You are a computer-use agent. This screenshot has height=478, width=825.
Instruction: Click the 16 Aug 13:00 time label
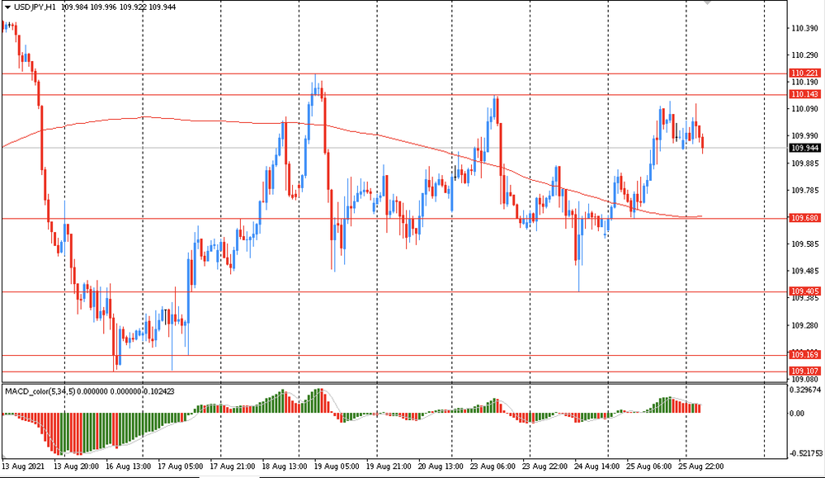coord(128,466)
